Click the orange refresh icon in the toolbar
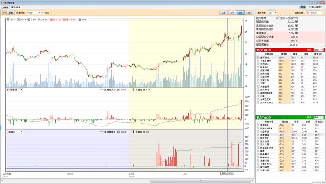Viewport: 326px width, 184px height. 5,13
